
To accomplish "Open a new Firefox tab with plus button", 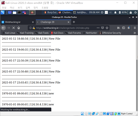I will tap(74, 22).
